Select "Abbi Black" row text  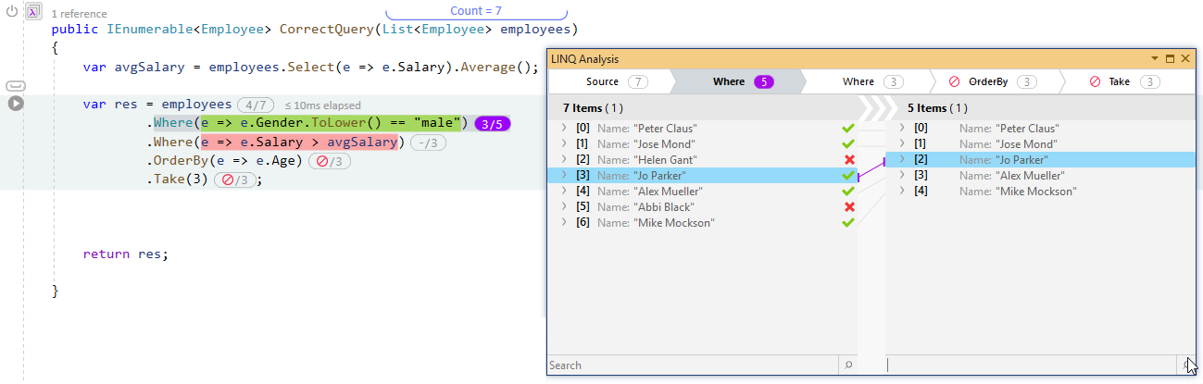662,206
